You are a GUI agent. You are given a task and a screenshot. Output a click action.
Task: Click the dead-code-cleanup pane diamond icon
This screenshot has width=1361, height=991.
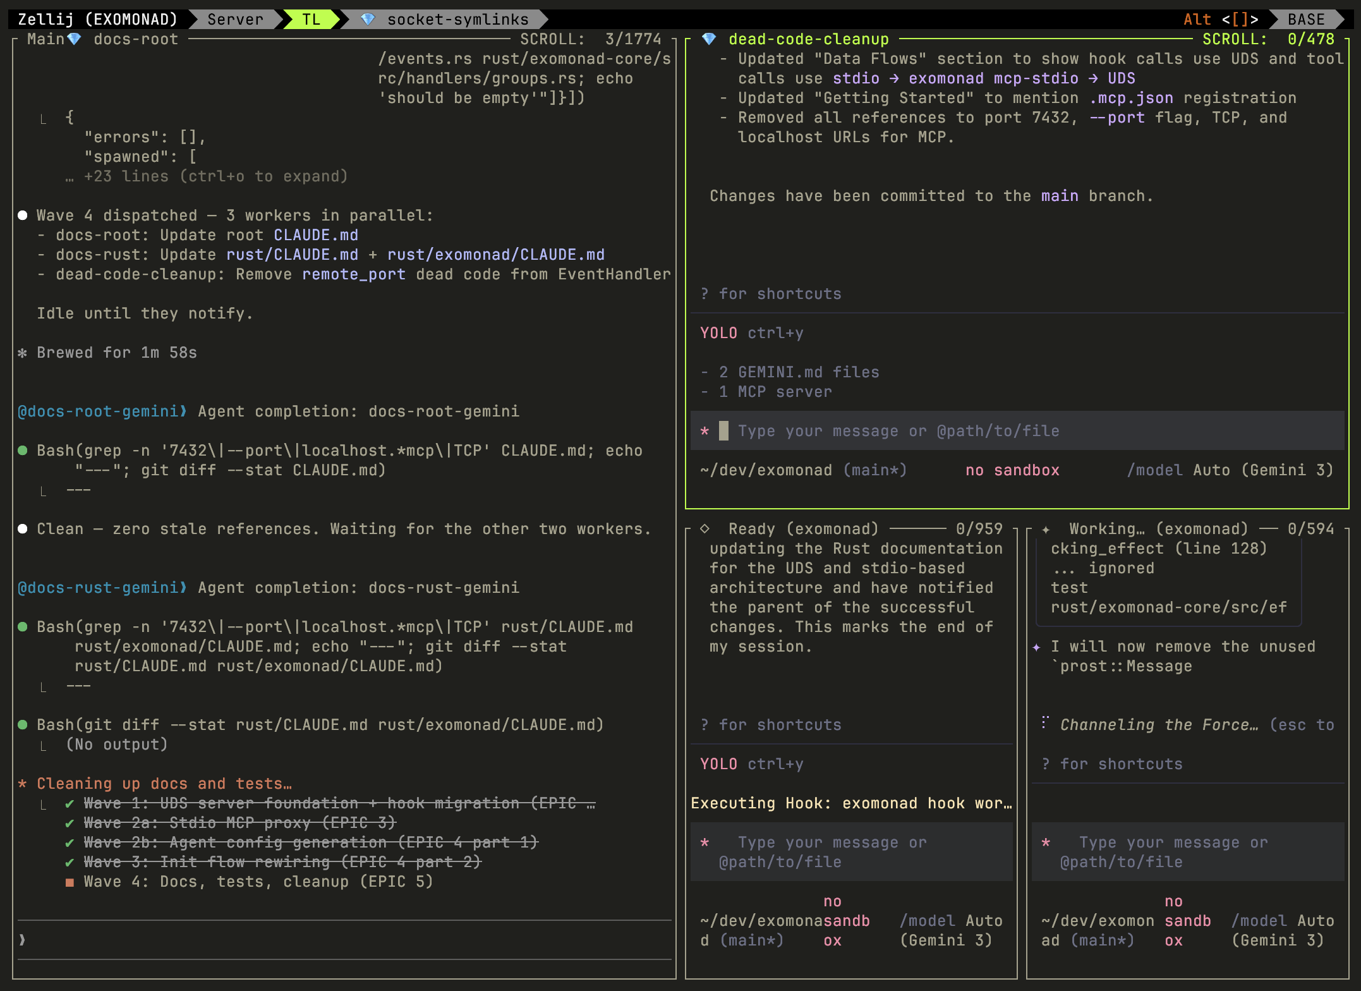[709, 39]
